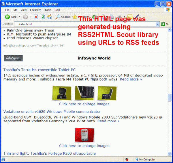Click 'Intel releases WiMax chipset' bullet

32,38
